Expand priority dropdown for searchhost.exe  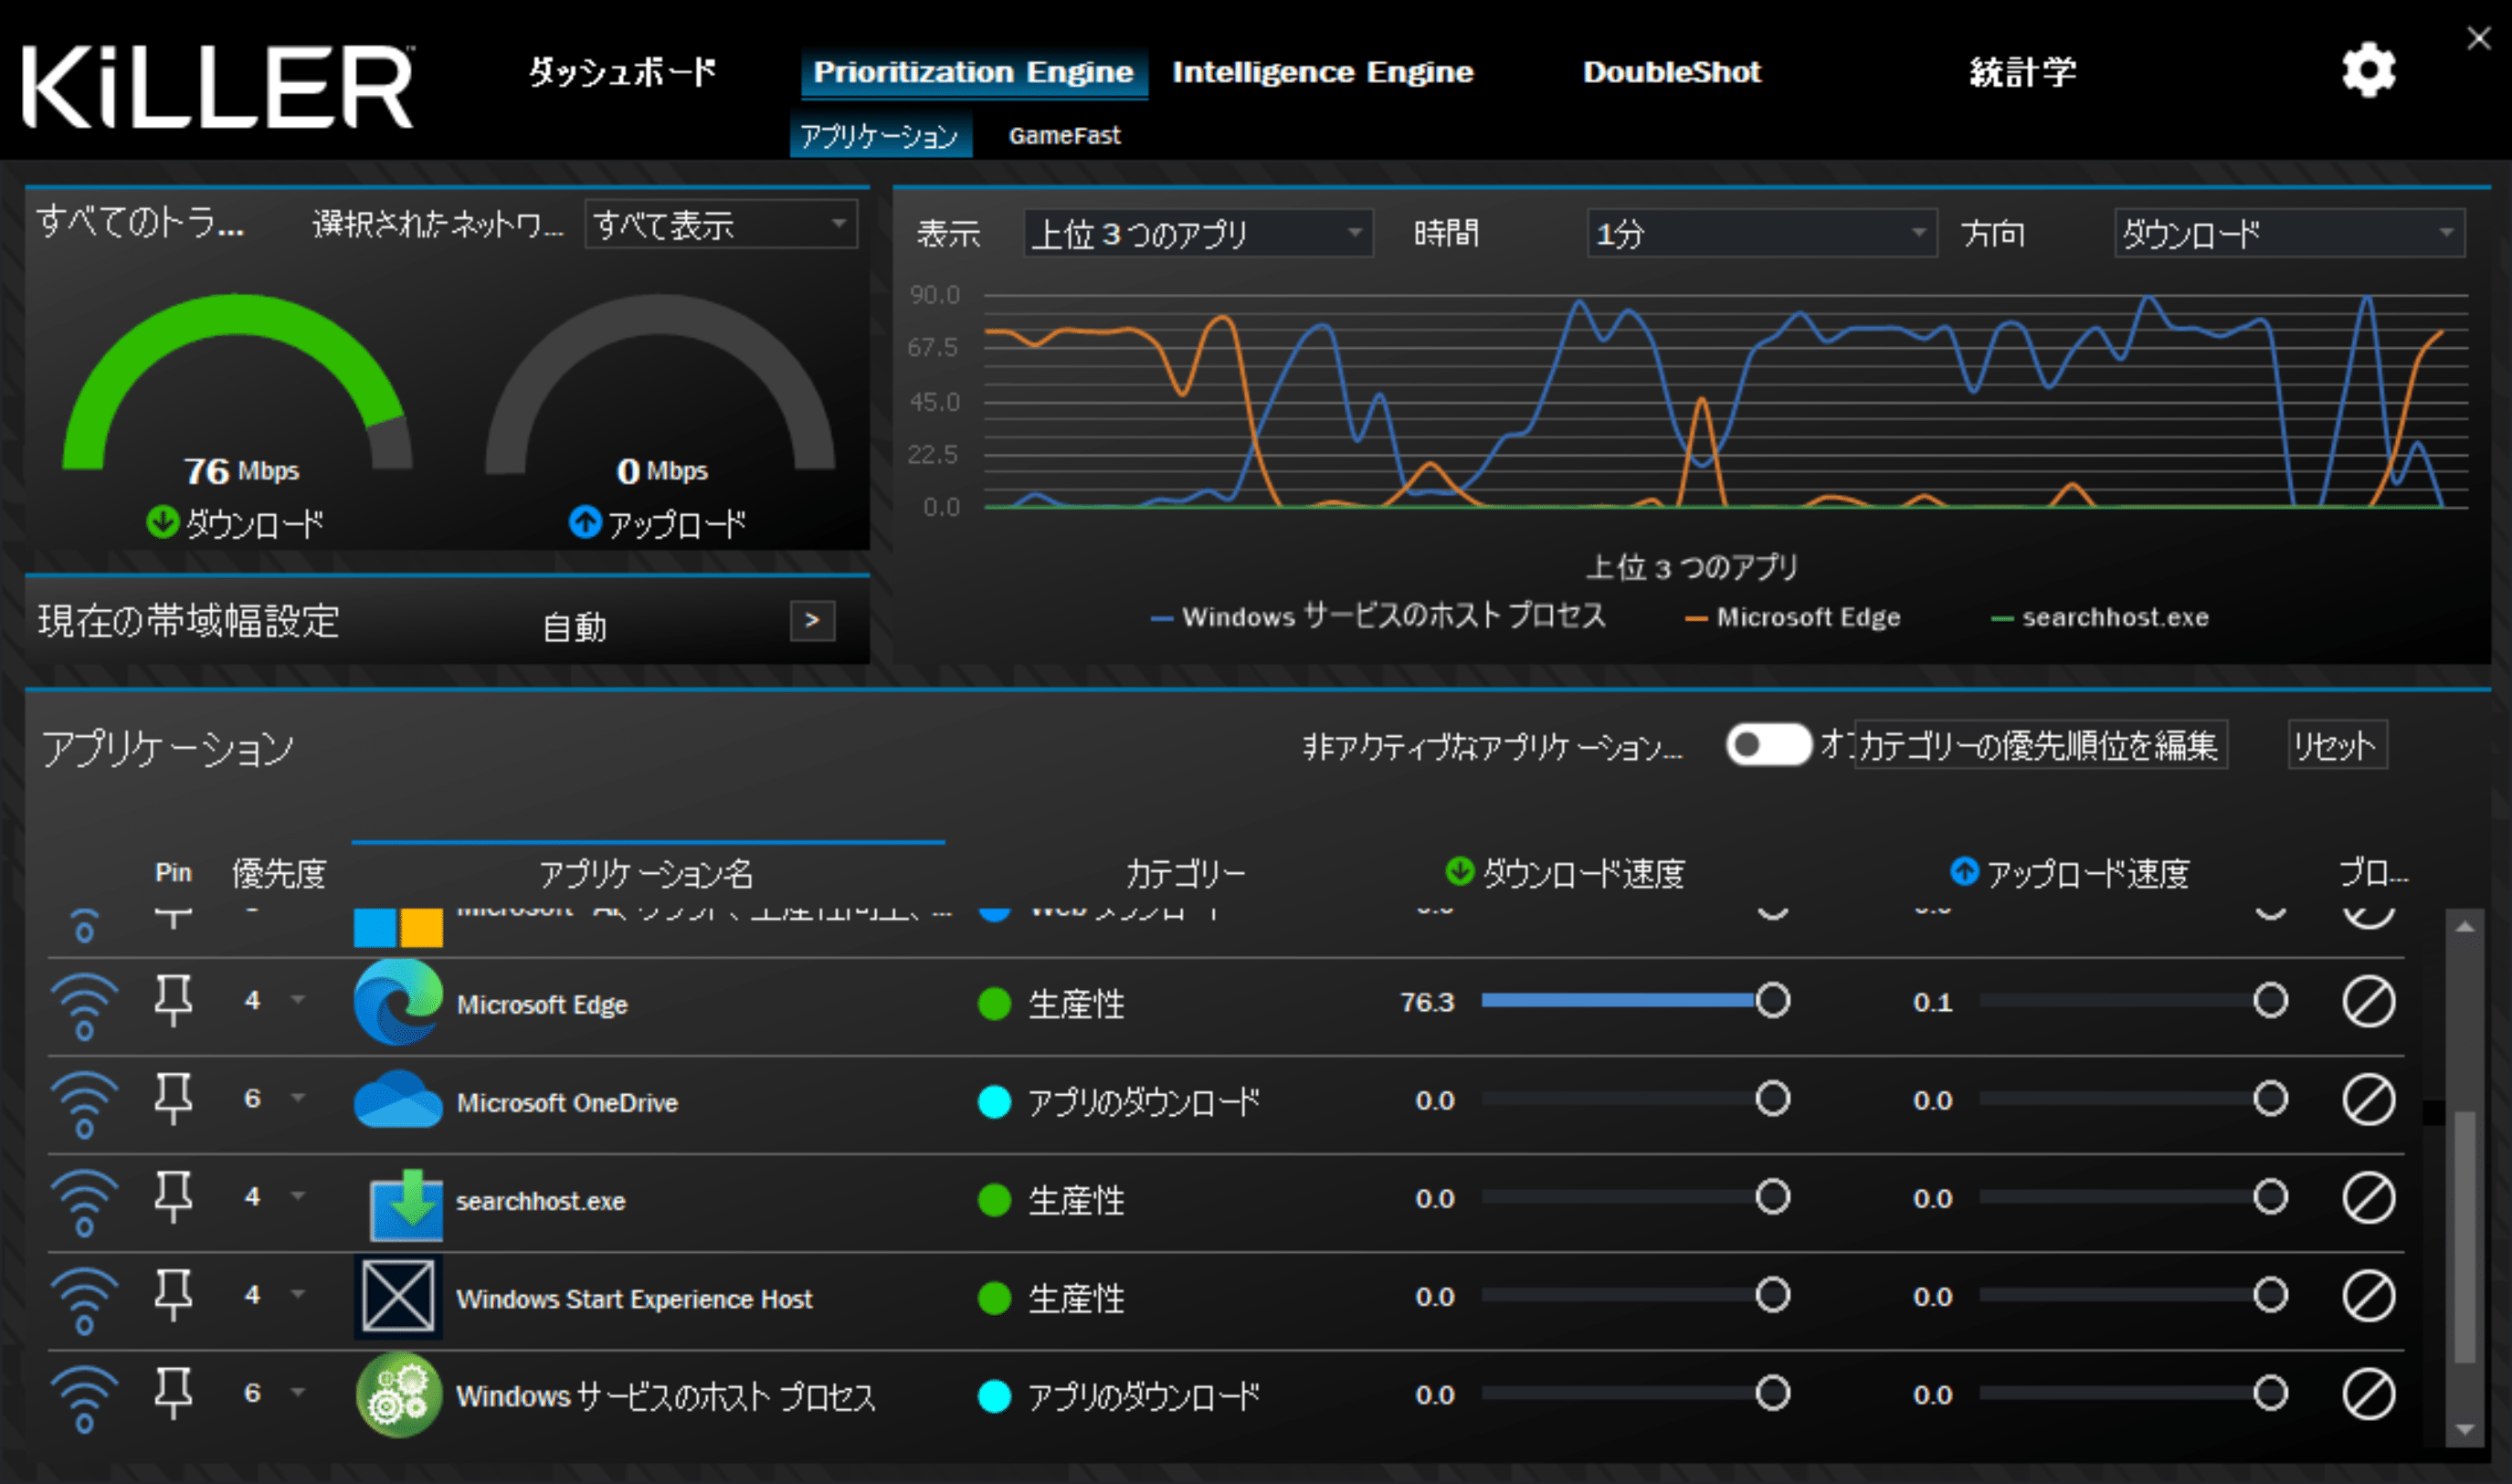click(298, 1196)
